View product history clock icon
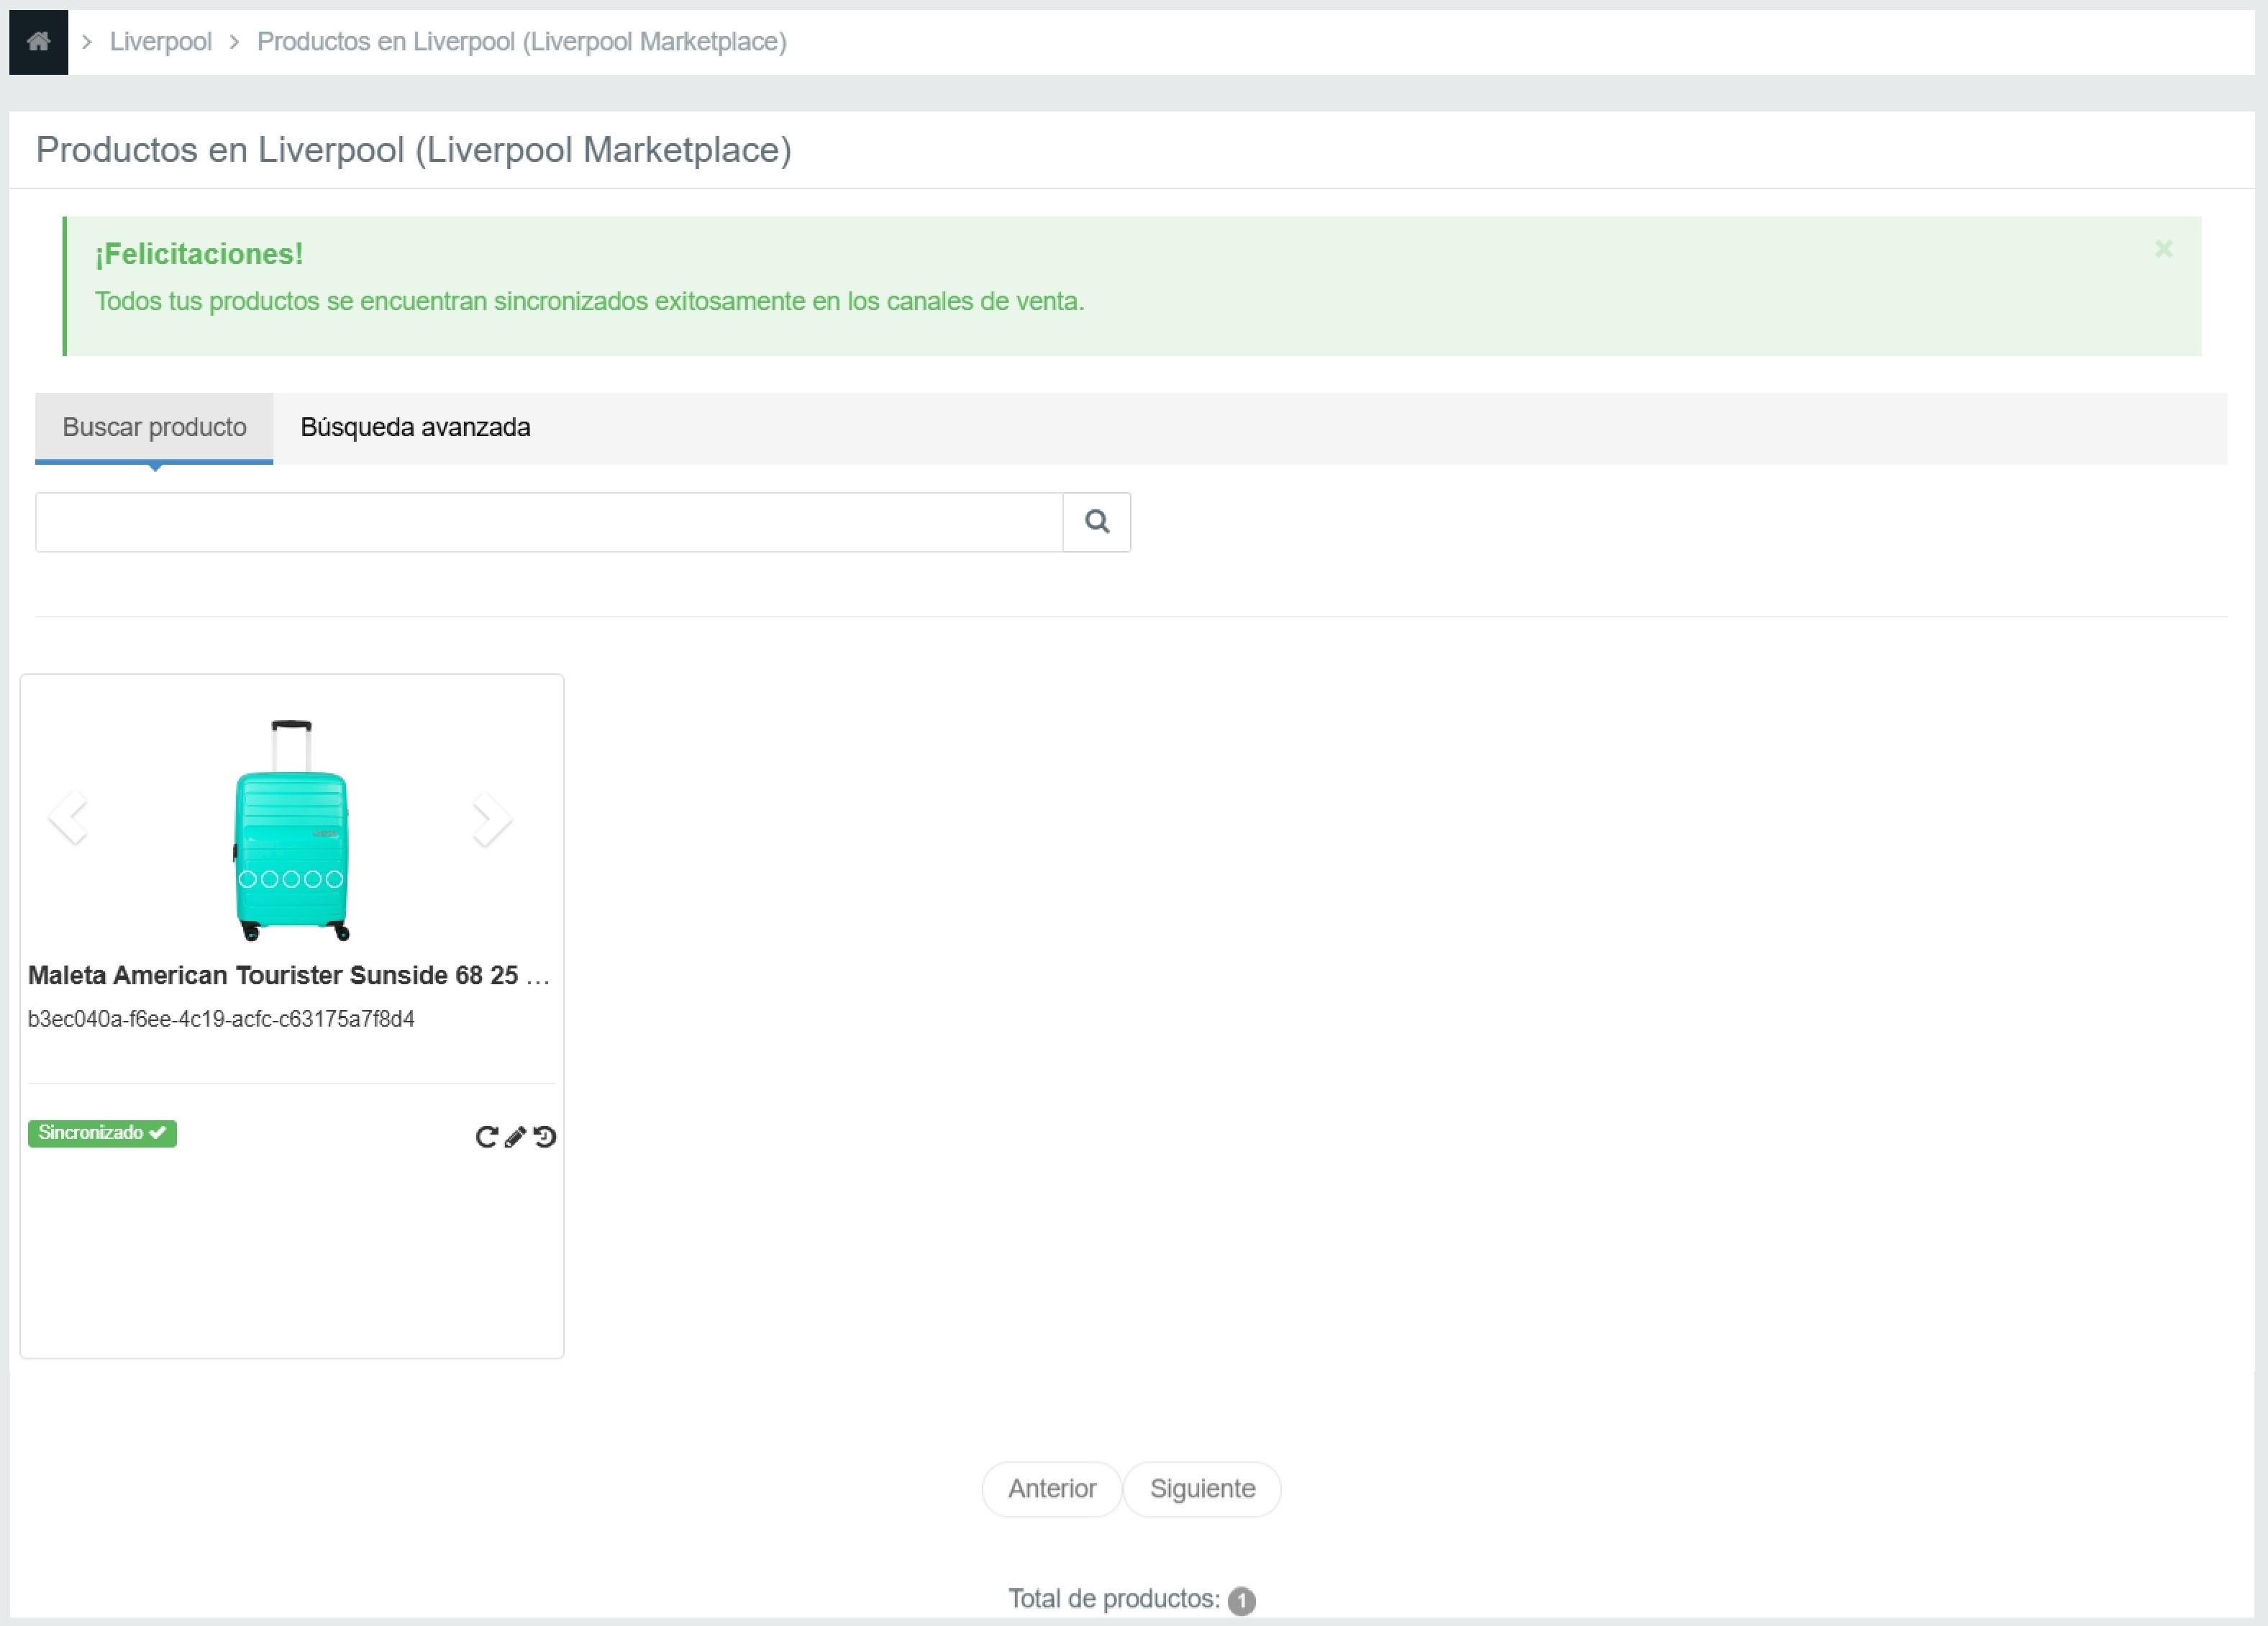Screen dimensions: 2268x1626 [x=544, y=1137]
